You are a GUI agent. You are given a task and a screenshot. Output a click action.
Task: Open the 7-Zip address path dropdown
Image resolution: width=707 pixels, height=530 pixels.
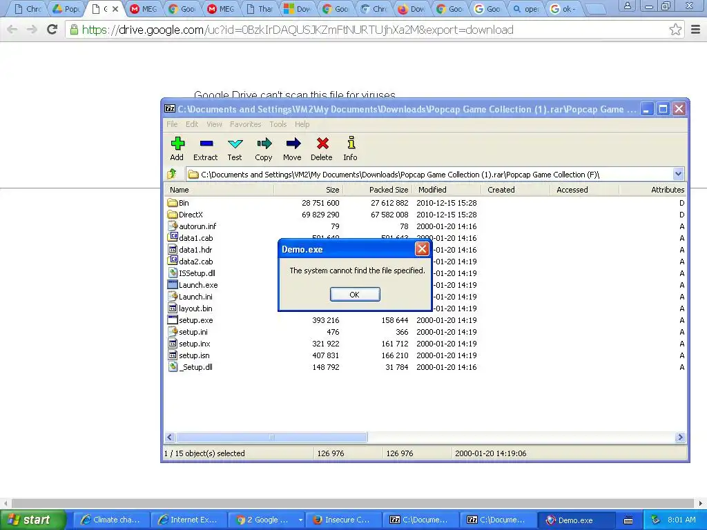tap(678, 174)
